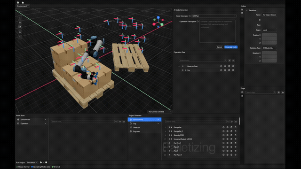Focus the Operation Tree search field
Image resolution: width=301 pixels, height=169 pixels.
pos(203,61)
